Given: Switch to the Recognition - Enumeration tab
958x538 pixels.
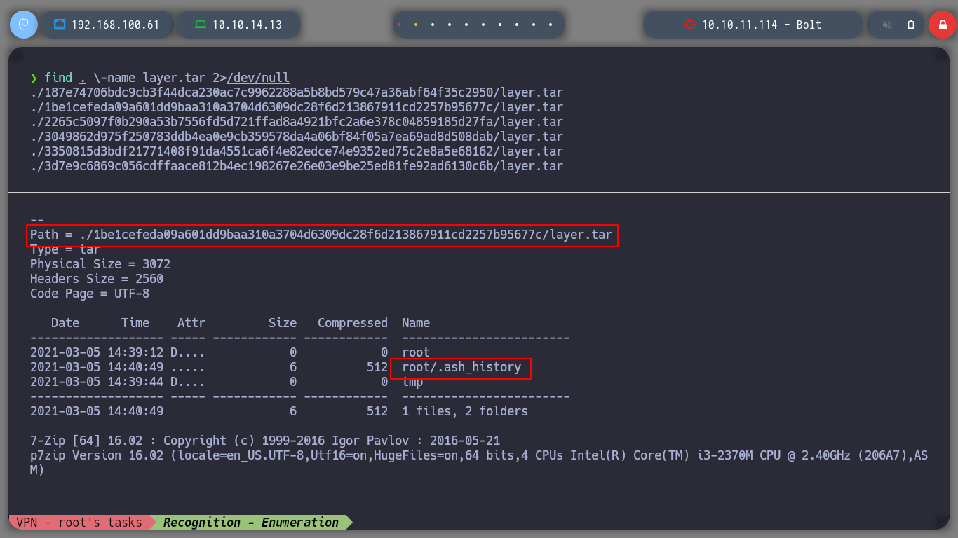Looking at the screenshot, I should click(x=251, y=523).
